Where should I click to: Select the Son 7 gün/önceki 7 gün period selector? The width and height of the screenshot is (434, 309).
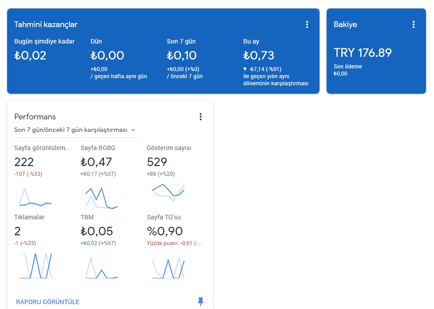(x=76, y=130)
